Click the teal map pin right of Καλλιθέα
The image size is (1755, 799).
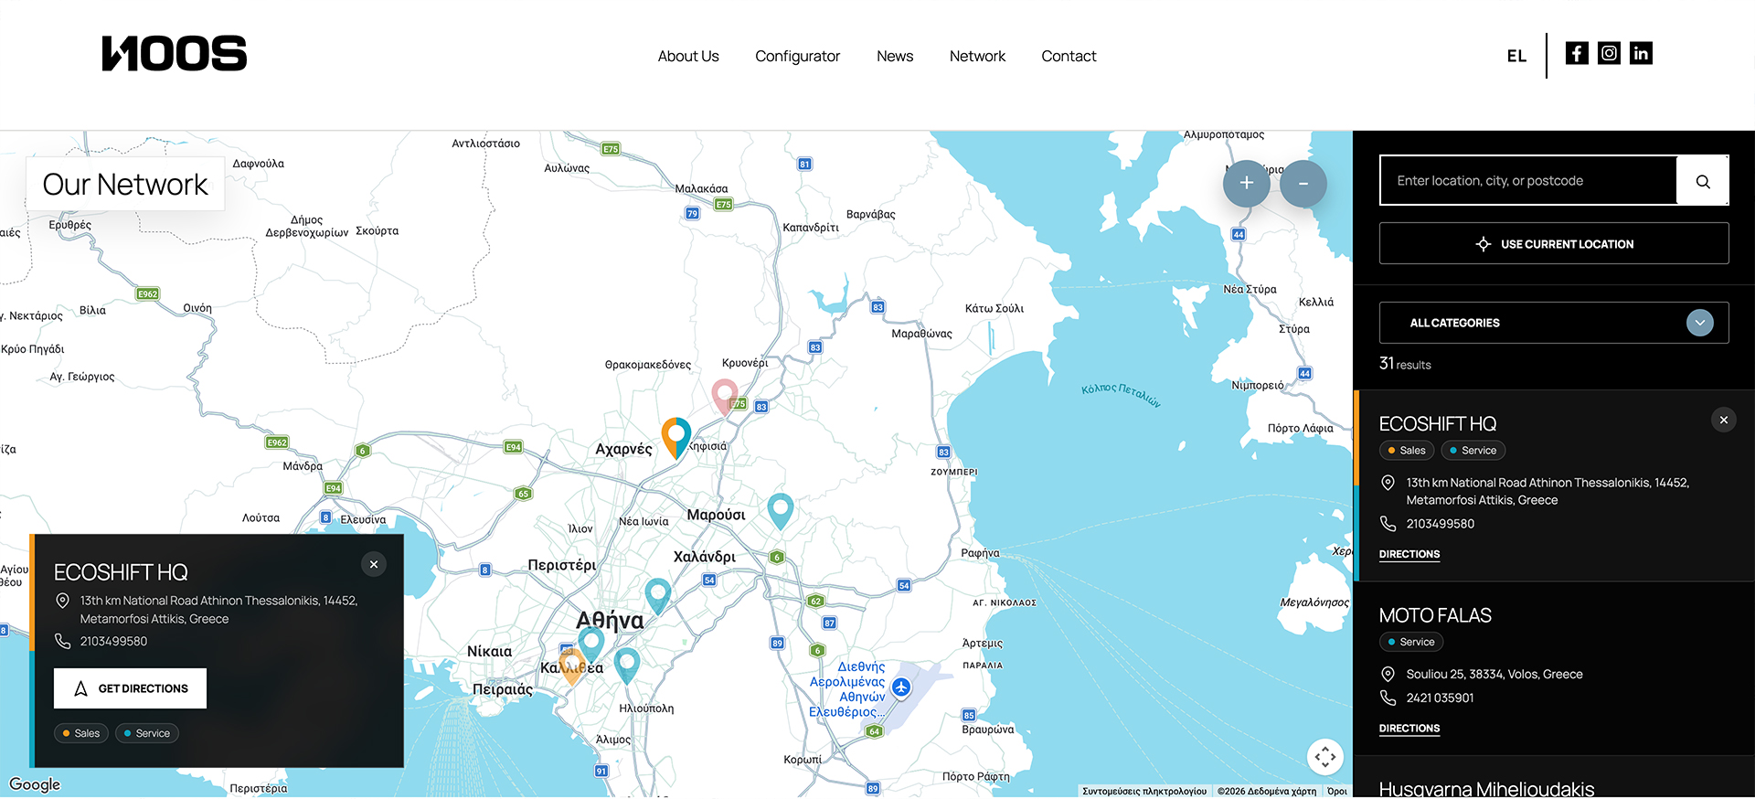click(x=626, y=666)
